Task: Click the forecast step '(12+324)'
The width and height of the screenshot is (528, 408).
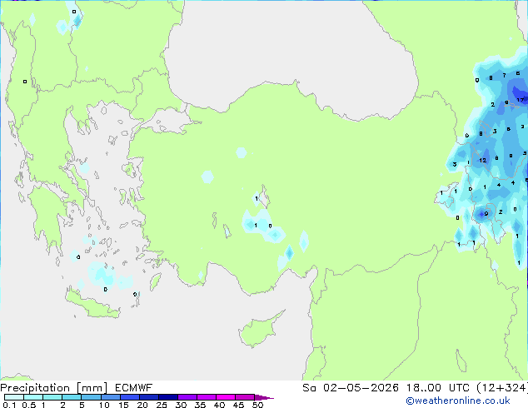Action: coord(502,388)
